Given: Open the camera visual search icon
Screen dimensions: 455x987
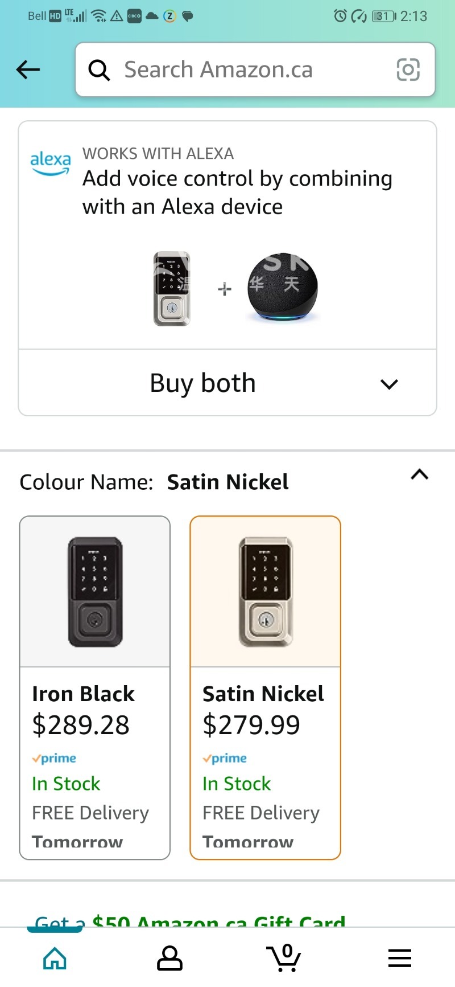Looking at the screenshot, I should pyautogui.click(x=408, y=69).
